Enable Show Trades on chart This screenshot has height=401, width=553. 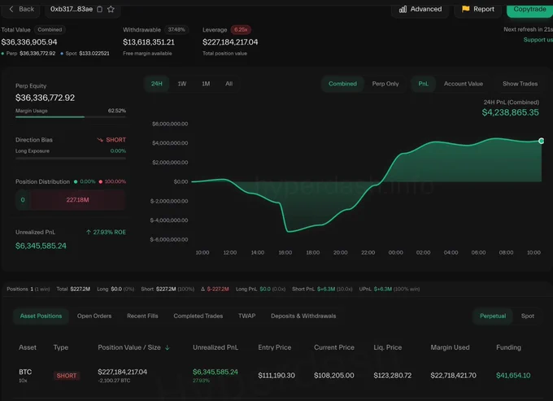[x=520, y=84]
